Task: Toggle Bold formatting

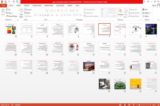Action: tap(35, 15)
